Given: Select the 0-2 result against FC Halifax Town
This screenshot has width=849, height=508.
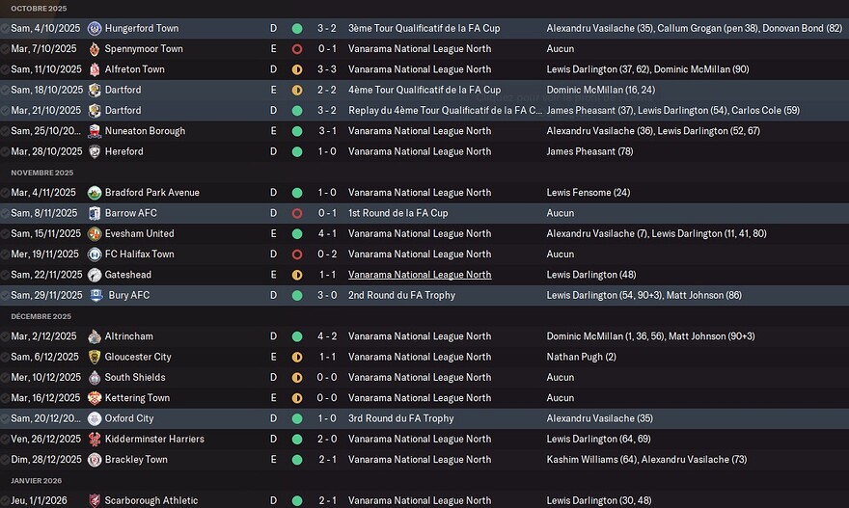Looking at the screenshot, I should (327, 254).
